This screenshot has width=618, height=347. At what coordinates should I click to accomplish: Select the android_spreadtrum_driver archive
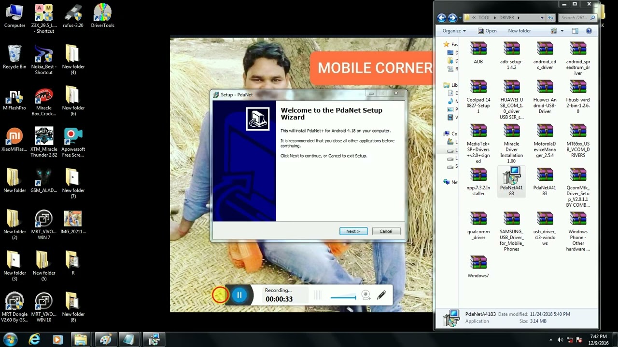[x=578, y=58]
